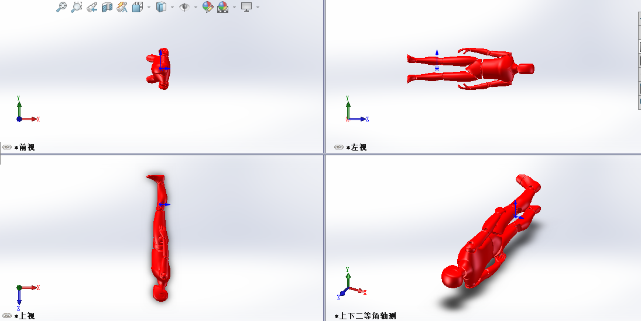The image size is (641, 321).
Task: Click the View Orientation cube icon
Action: pyautogui.click(x=138, y=7)
